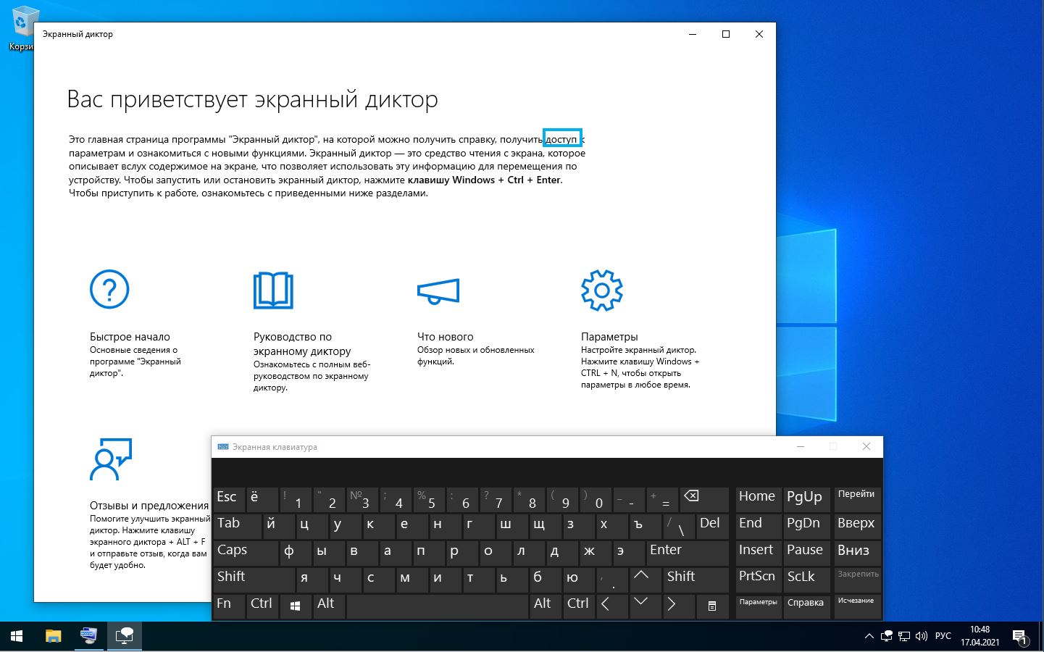
Task: Click the Быстрое начало heading
Action: (x=130, y=337)
